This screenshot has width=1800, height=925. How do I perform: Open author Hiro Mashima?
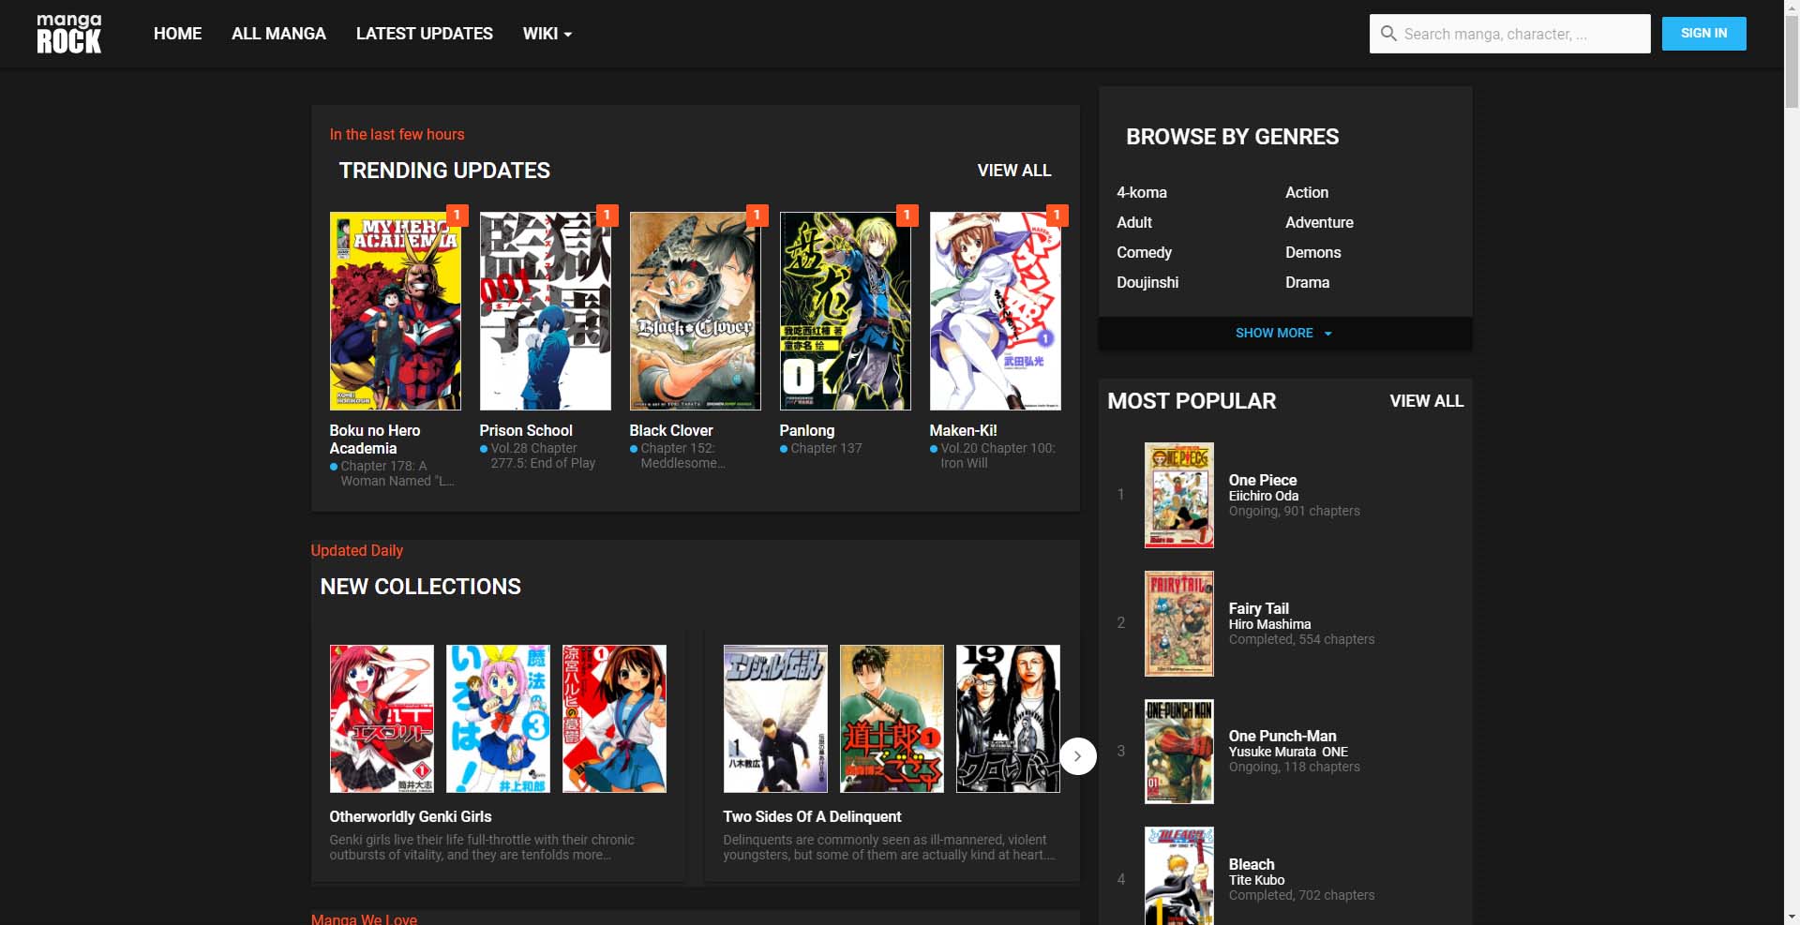point(1270,624)
